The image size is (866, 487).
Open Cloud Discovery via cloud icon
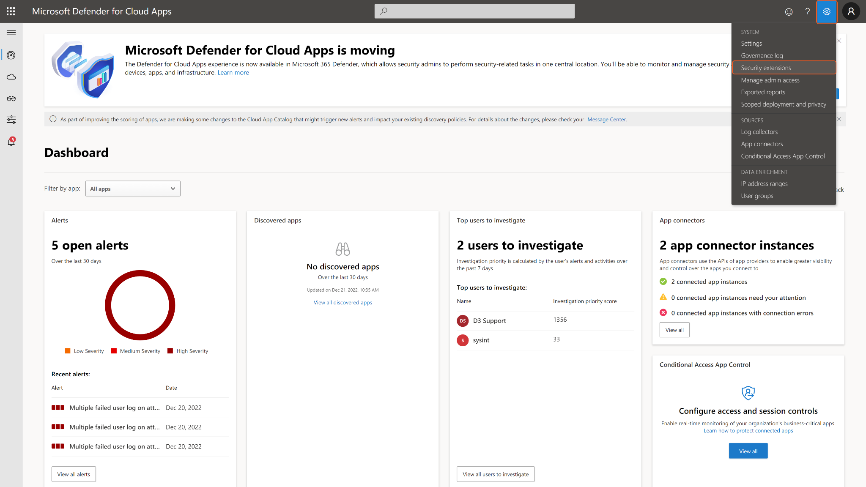(x=11, y=77)
